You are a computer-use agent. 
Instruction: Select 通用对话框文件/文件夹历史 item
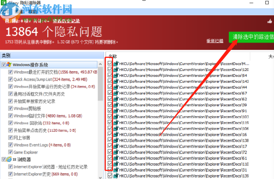(39, 94)
